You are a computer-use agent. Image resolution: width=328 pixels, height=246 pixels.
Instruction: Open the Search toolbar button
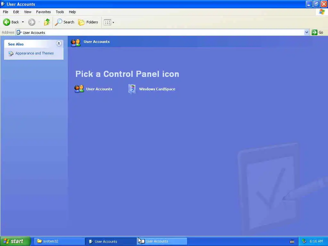tap(64, 22)
